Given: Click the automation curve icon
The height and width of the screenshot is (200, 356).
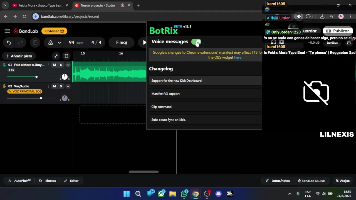Looking at the screenshot, I should pos(56,56).
